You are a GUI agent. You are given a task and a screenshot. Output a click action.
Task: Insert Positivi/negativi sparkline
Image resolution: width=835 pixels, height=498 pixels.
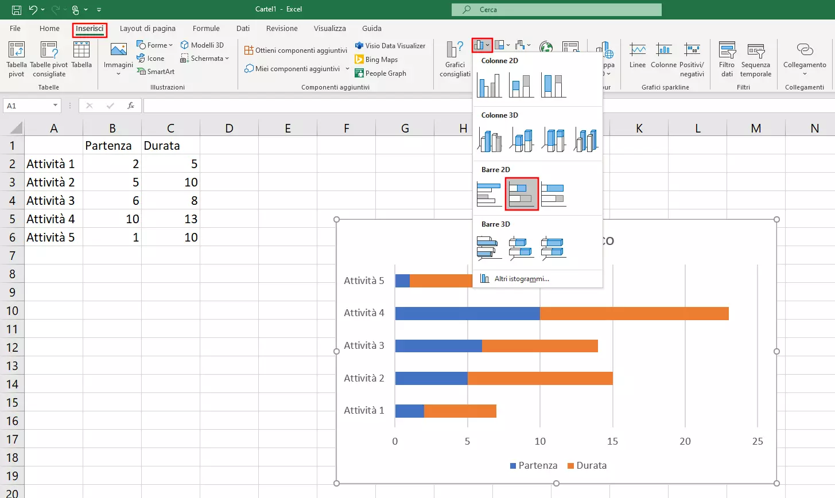[692, 59]
